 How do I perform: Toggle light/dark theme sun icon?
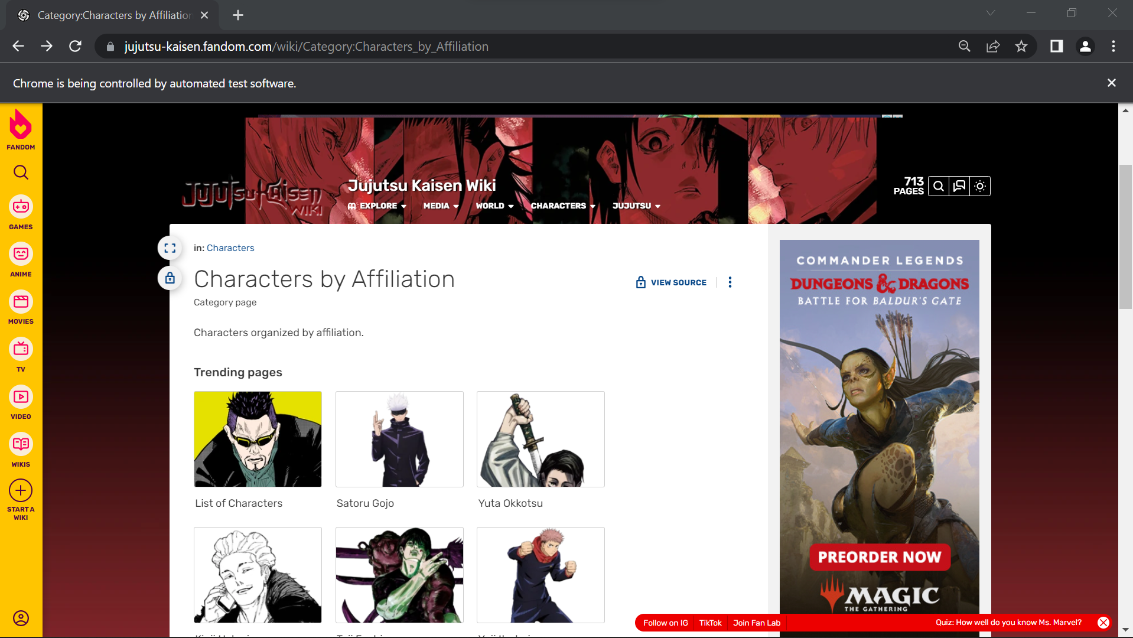(x=980, y=186)
